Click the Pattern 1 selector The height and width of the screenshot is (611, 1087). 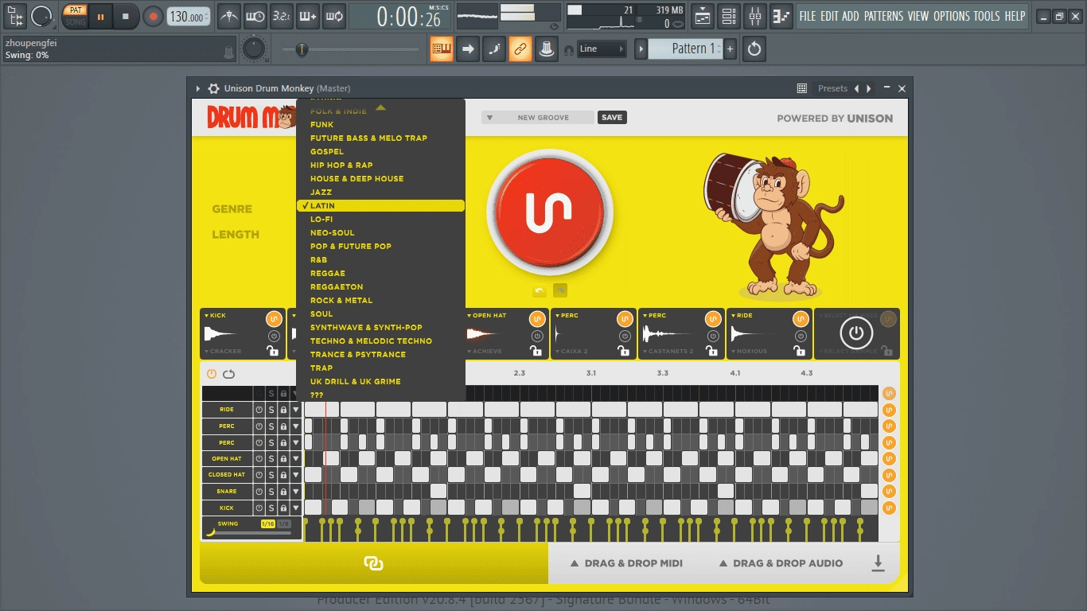pyautogui.click(x=685, y=49)
